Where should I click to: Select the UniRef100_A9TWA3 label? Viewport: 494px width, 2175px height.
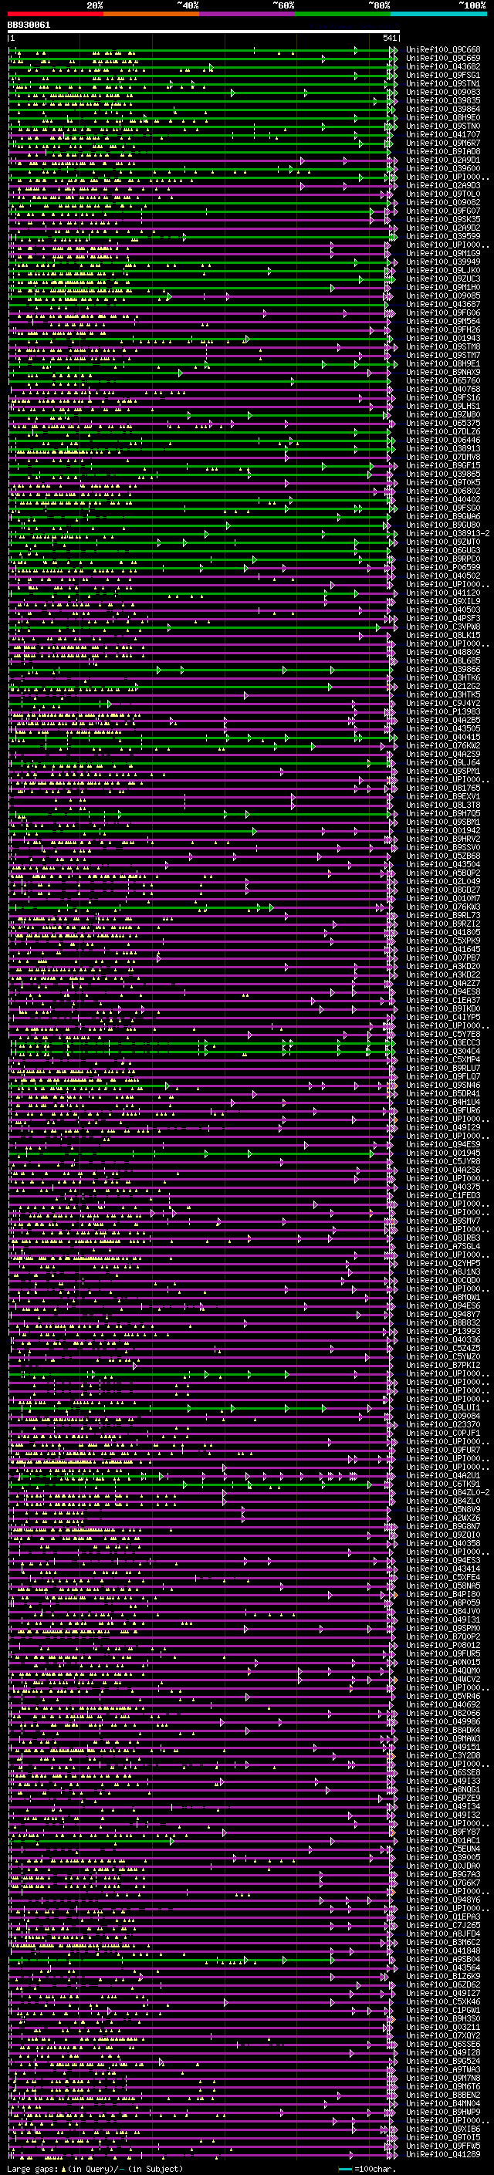pos(443,2069)
